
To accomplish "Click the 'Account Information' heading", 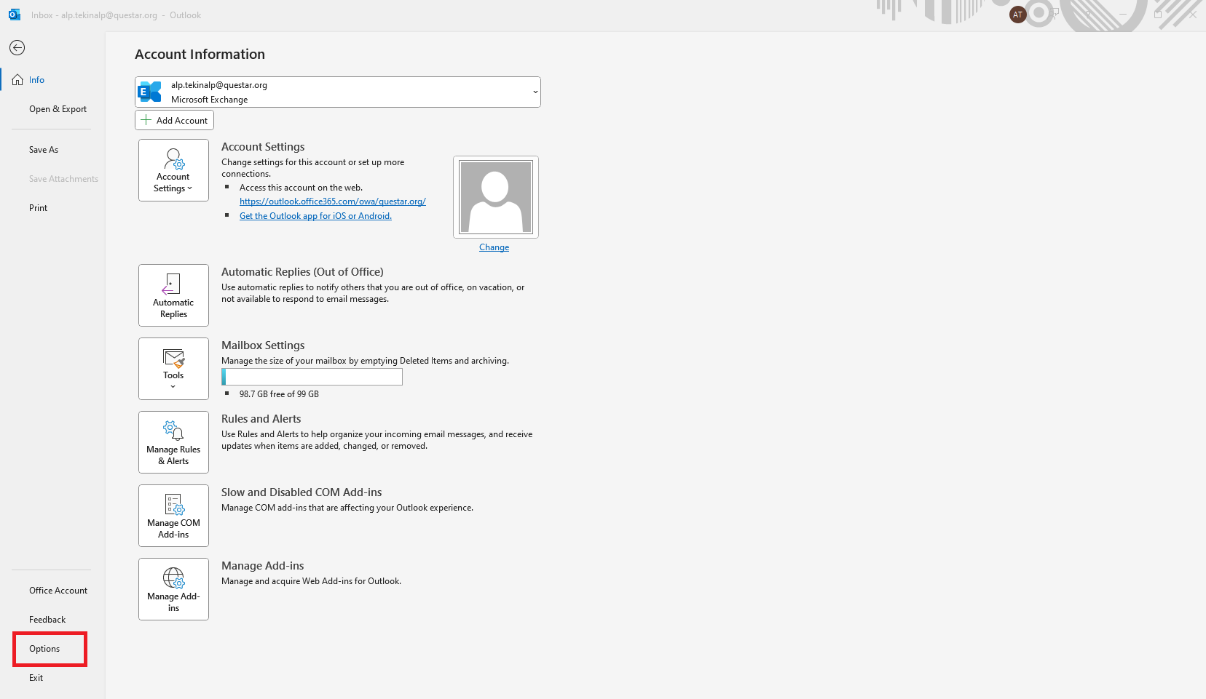I will point(200,55).
